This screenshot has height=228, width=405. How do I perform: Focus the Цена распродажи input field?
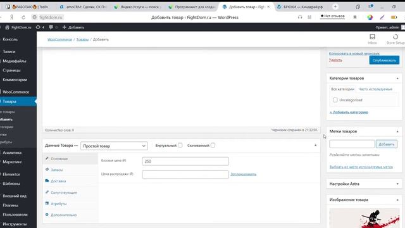point(185,175)
